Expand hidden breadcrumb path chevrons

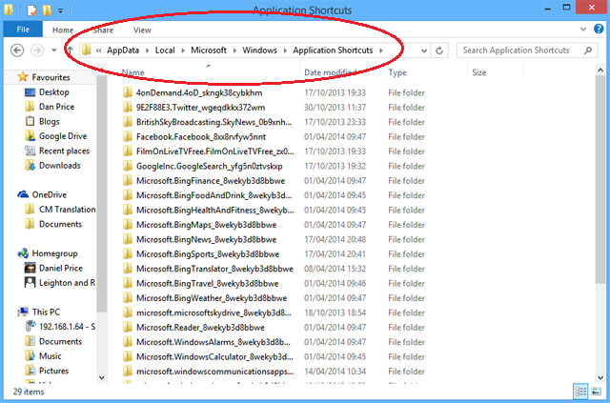(99, 50)
